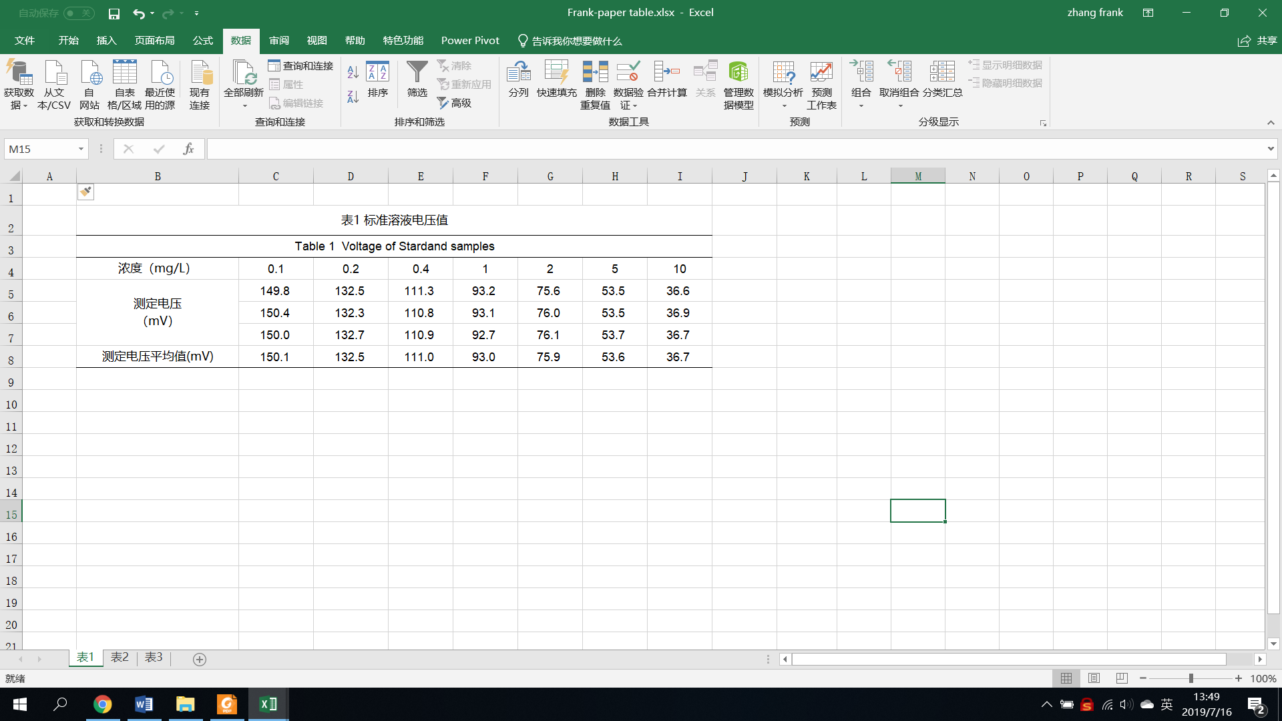Open Consolidate (合并计算) tool
1282x721 pixels.
(x=667, y=80)
